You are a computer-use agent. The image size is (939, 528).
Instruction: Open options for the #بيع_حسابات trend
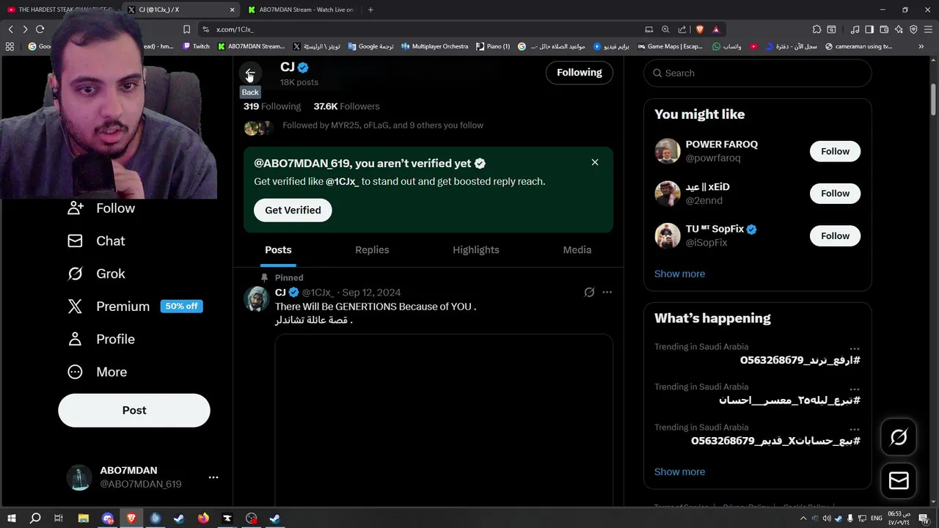[855, 429]
